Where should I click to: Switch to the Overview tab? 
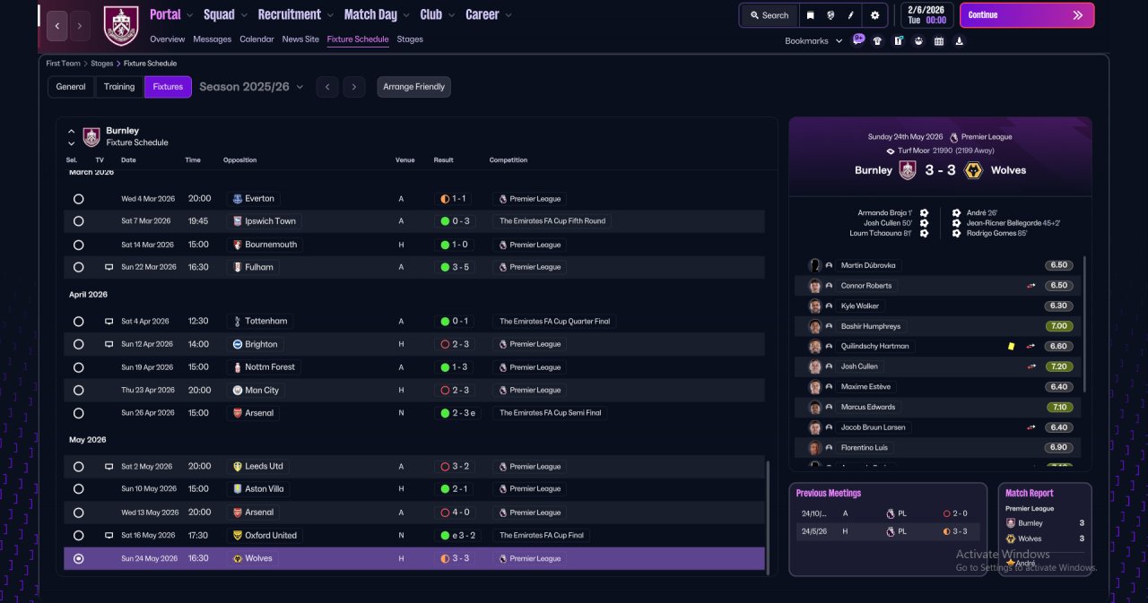click(x=167, y=39)
